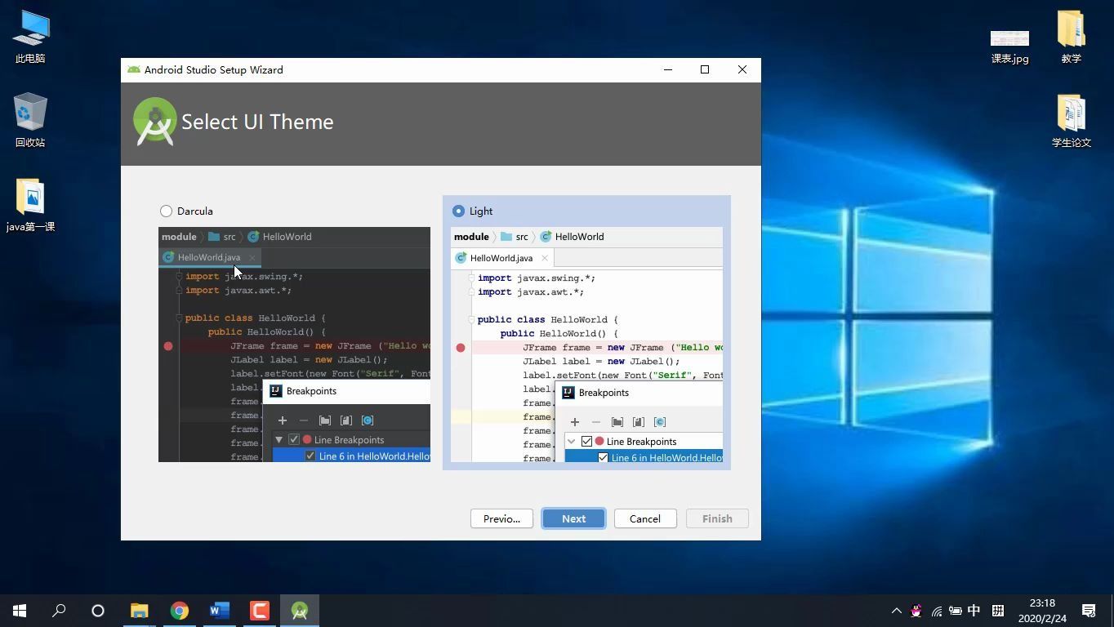Toggle the 中 input method indicator
This screenshot has height=627, width=1114.
point(974,611)
